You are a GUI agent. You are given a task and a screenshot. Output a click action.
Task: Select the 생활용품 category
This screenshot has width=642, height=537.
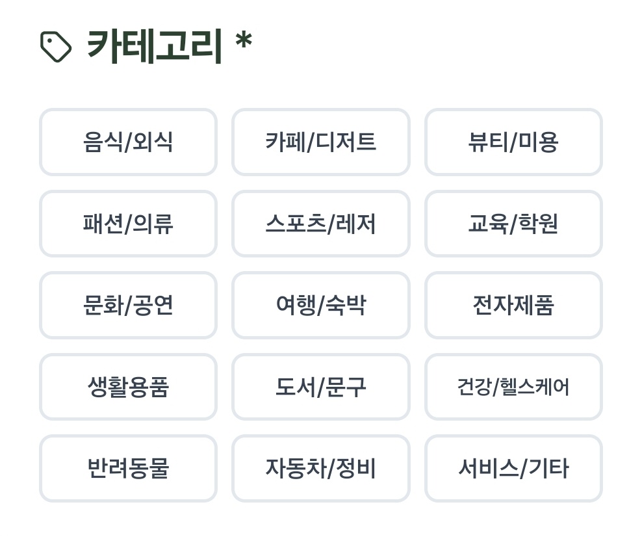pos(128,387)
